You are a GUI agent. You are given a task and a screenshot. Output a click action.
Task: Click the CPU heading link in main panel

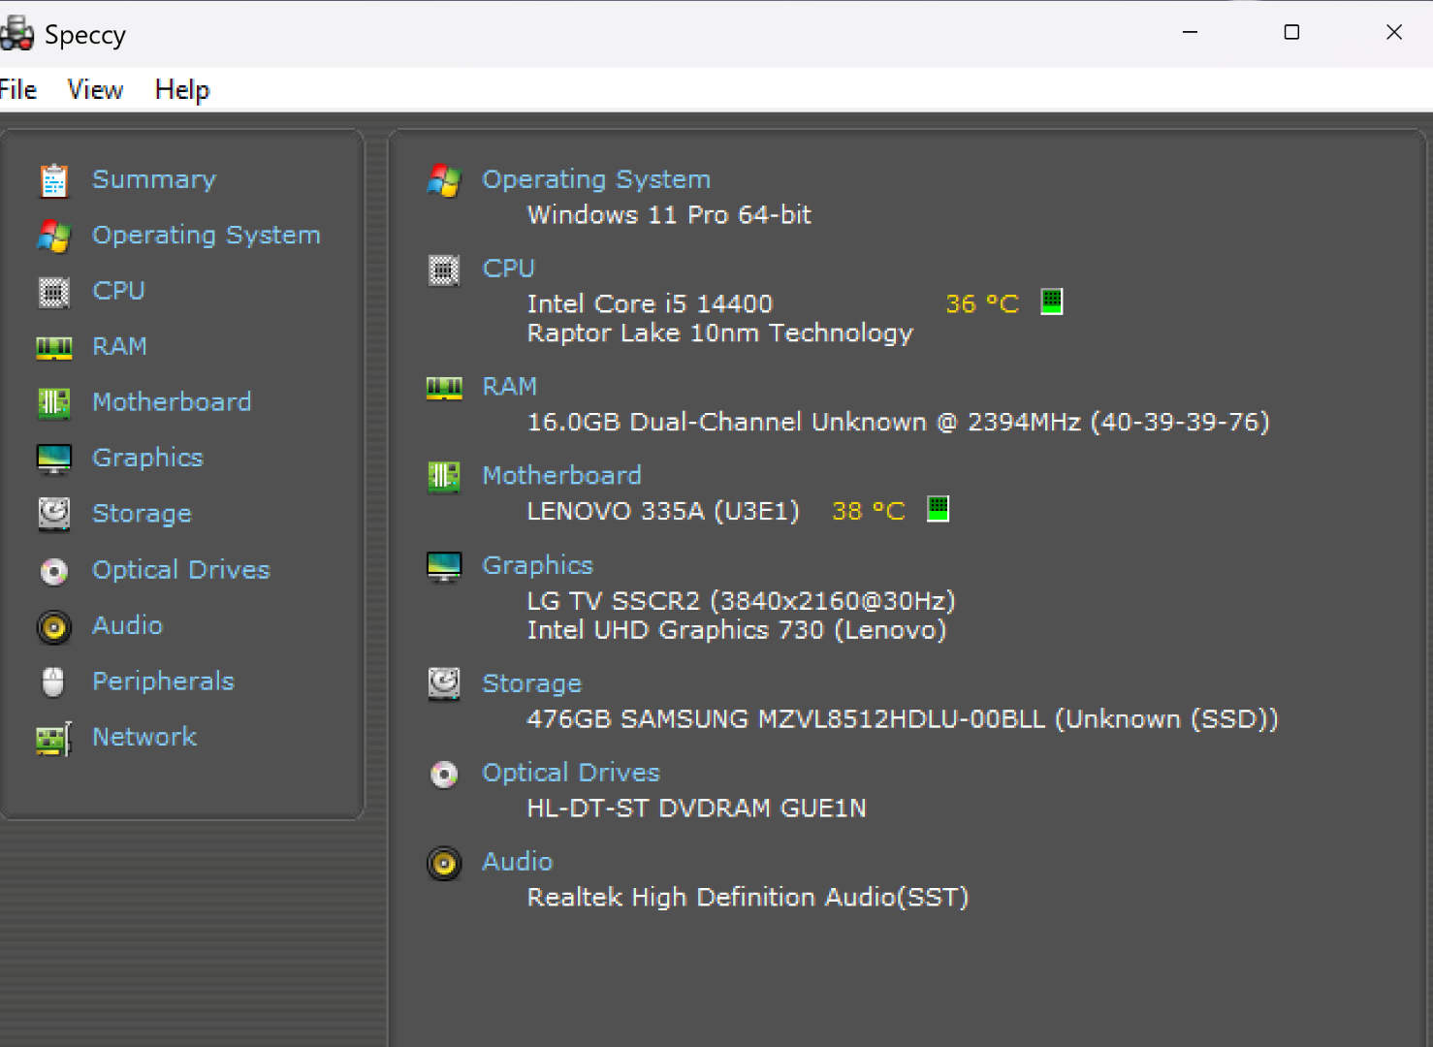tap(509, 269)
